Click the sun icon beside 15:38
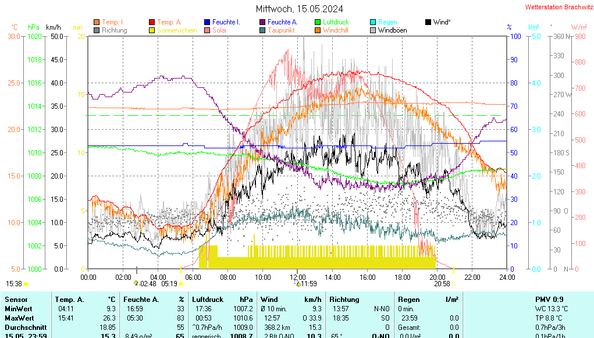 26,284
